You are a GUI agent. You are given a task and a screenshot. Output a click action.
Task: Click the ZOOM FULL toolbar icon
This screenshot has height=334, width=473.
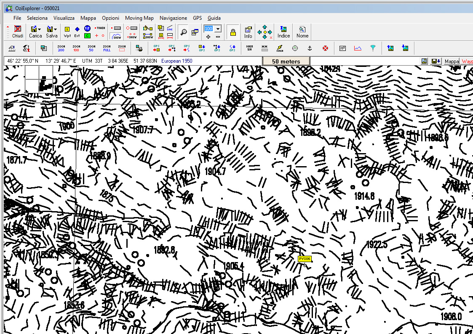pyautogui.click(x=107, y=48)
